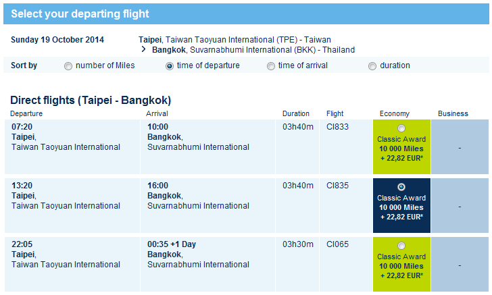The width and height of the screenshot is (492, 295).
Task: Choose sort by time of arrival
Action: point(271,66)
